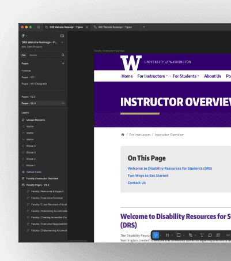Click the Pages section header

pyautogui.click(x=25, y=64)
